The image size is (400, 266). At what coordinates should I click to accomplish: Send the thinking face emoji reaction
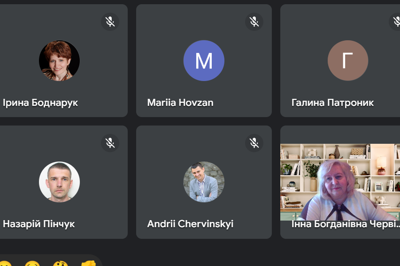(x=60, y=264)
